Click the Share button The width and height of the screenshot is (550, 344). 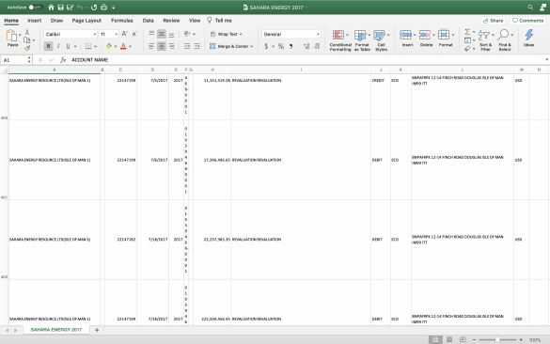(x=493, y=21)
